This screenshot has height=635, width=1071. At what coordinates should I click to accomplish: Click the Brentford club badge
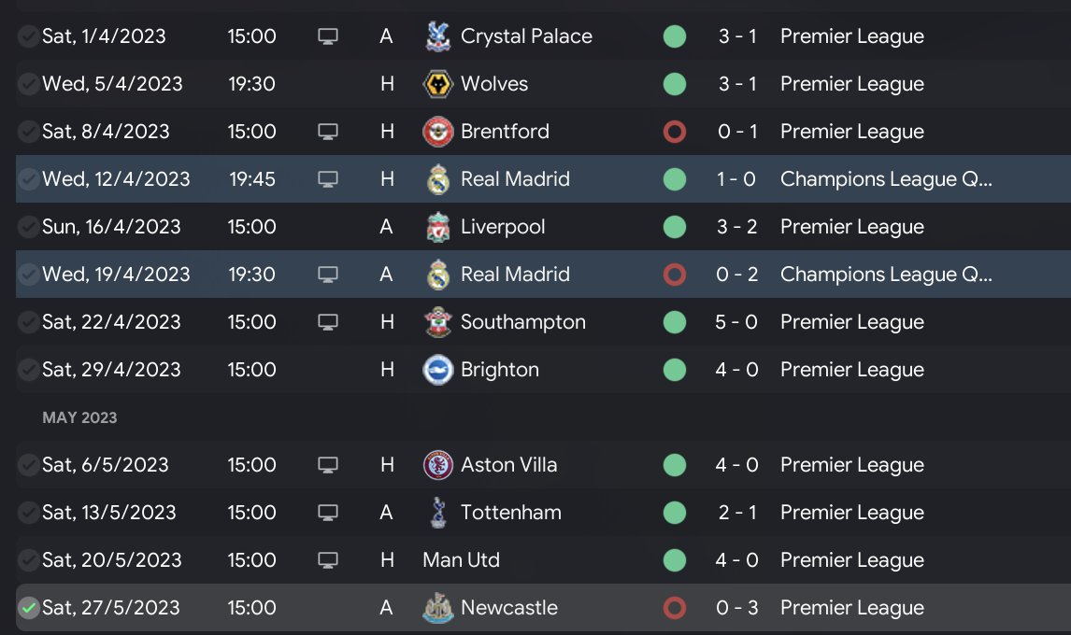tap(436, 132)
